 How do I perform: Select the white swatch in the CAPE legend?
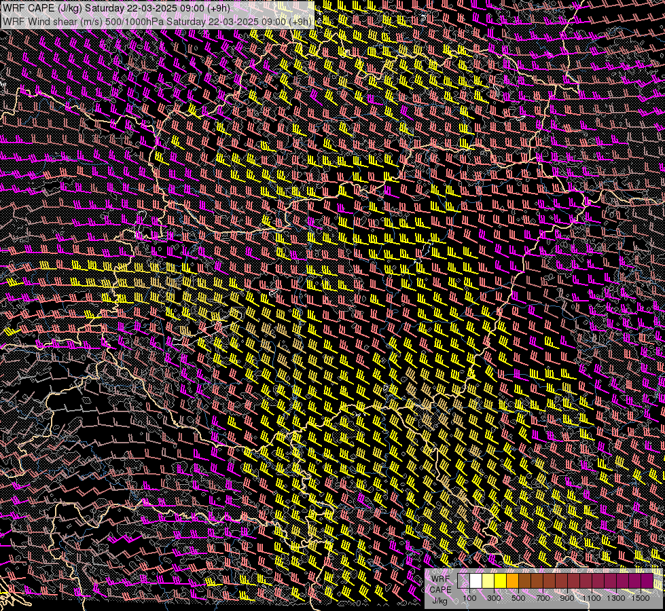[x=476, y=580]
